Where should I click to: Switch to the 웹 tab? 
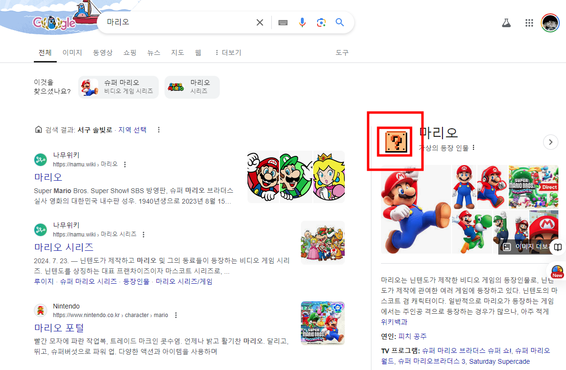tap(198, 53)
